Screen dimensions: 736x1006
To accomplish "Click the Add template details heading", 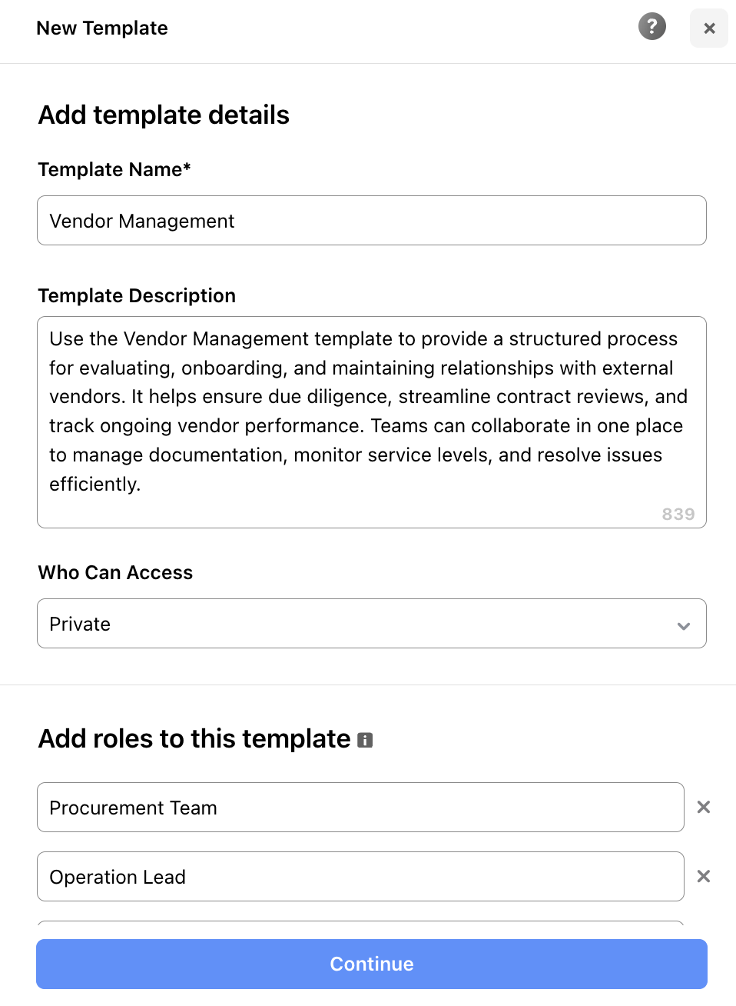I will click(x=164, y=115).
